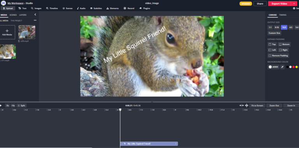The width and height of the screenshot is (299, 148).
Task: Open the Text tool in toolbar
Action: (x=22, y=9)
